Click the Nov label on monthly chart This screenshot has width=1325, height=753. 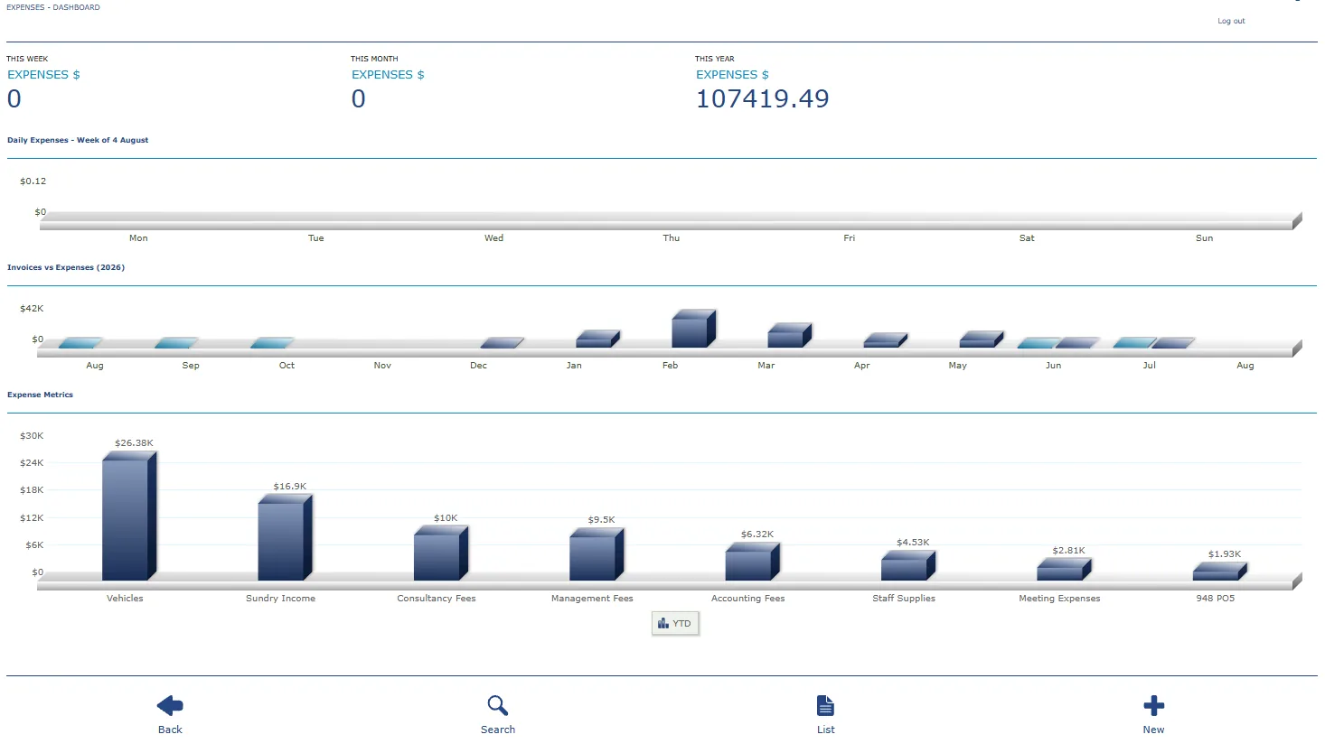(382, 366)
